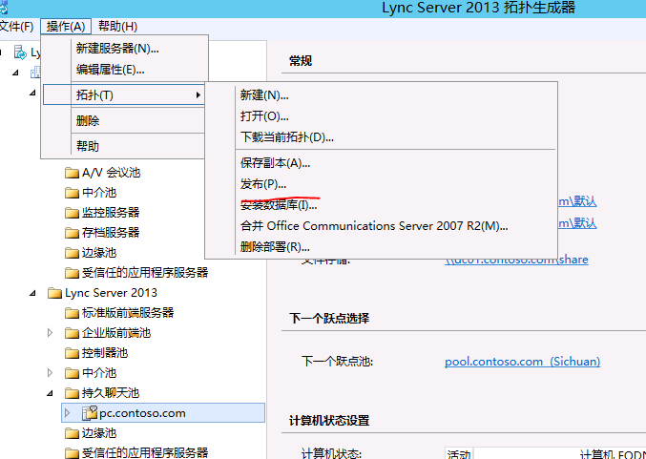The width and height of the screenshot is (646, 459).
Task: Click folder icon of Lync Server 2013
Action: coord(54,293)
